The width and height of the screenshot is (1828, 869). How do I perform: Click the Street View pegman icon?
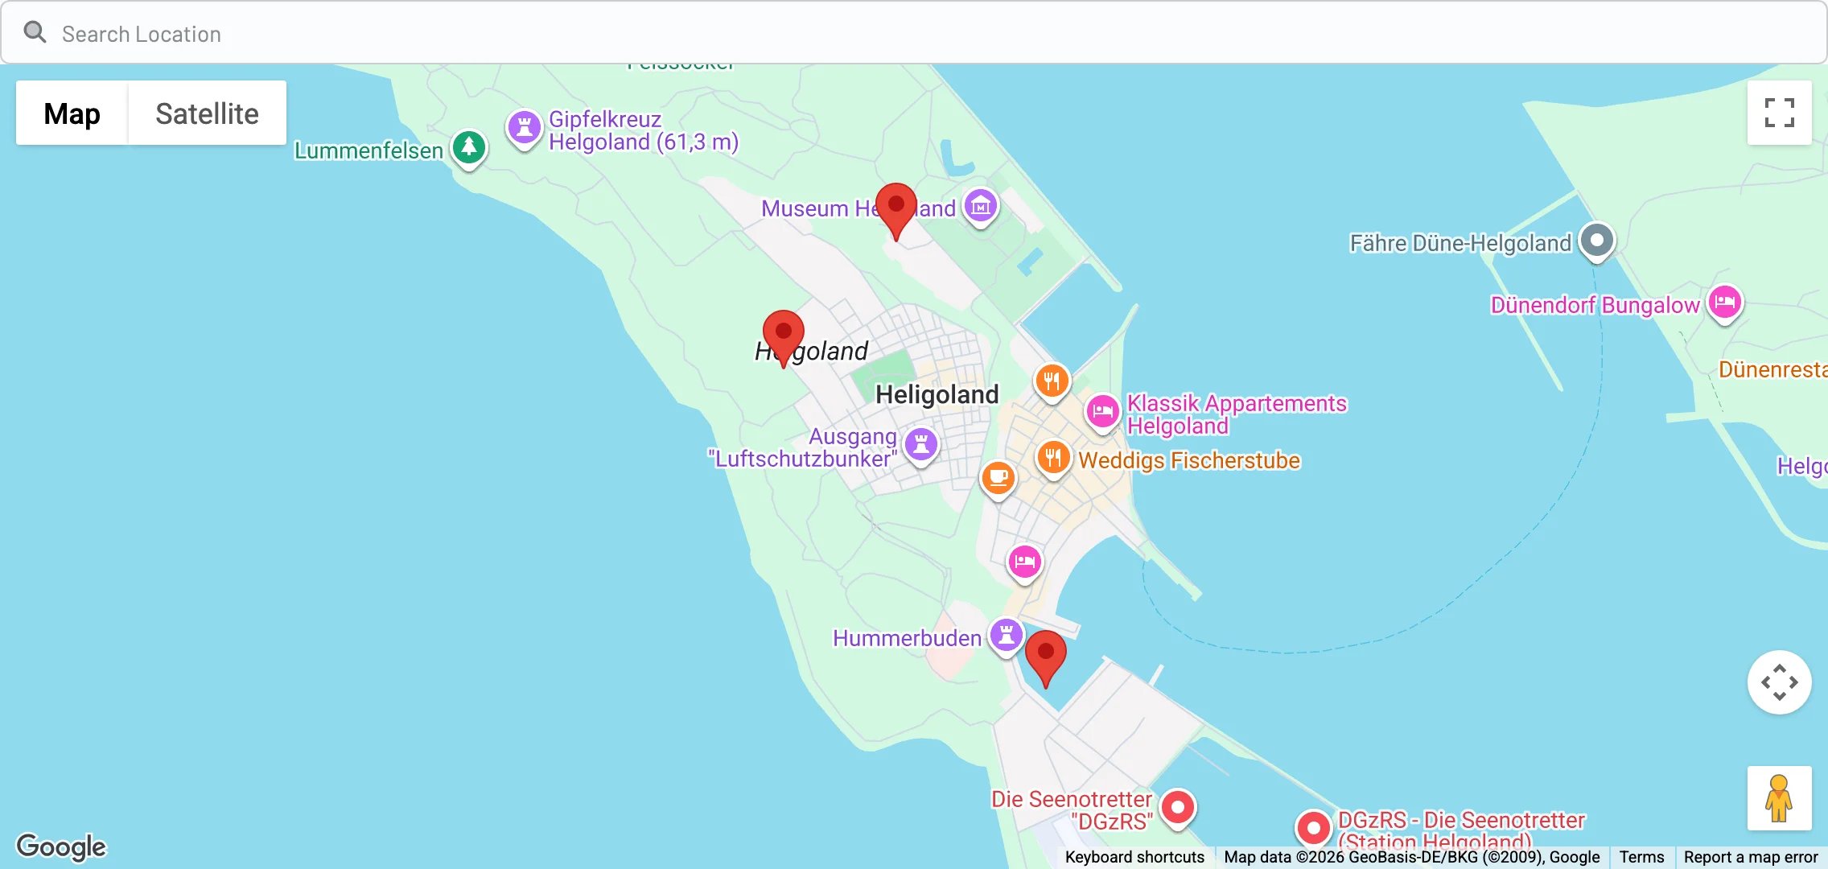(x=1779, y=798)
